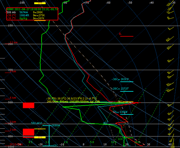Select the -38.1°C temperature readout
Viewport: 180px width, 148px height.
pyautogui.click(x=12, y=15)
